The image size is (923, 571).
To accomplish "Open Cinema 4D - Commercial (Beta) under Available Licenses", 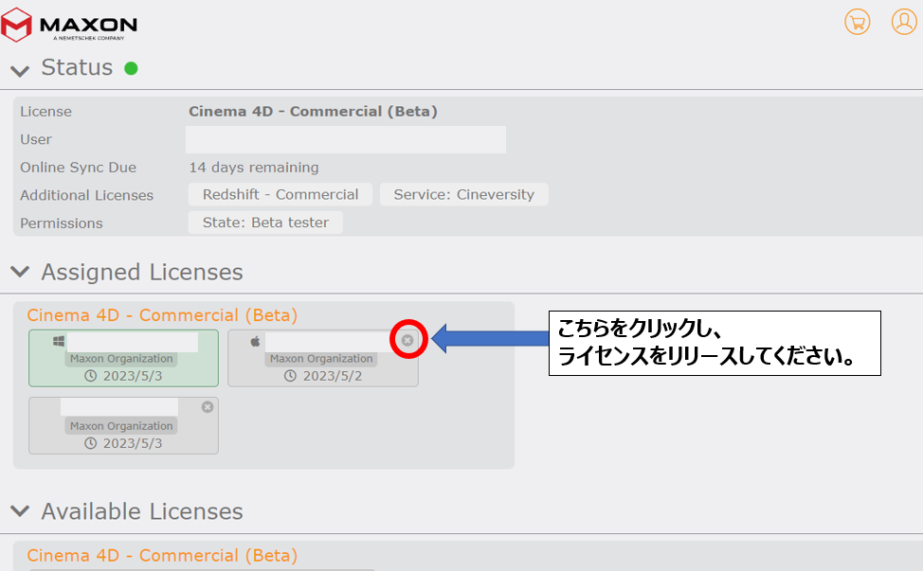I will [x=162, y=555].
